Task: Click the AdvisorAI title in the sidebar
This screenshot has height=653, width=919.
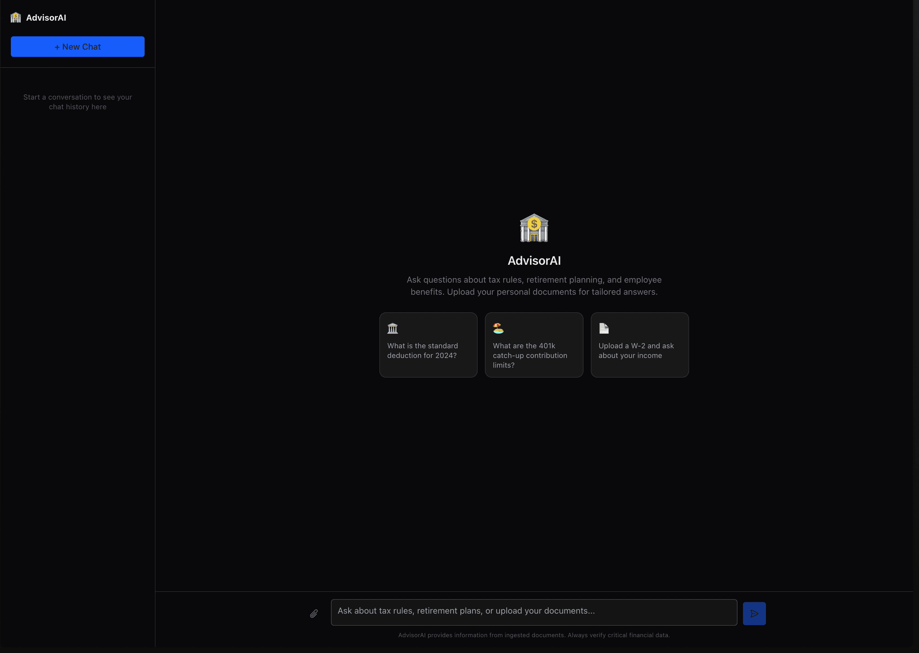Action: 46,18
